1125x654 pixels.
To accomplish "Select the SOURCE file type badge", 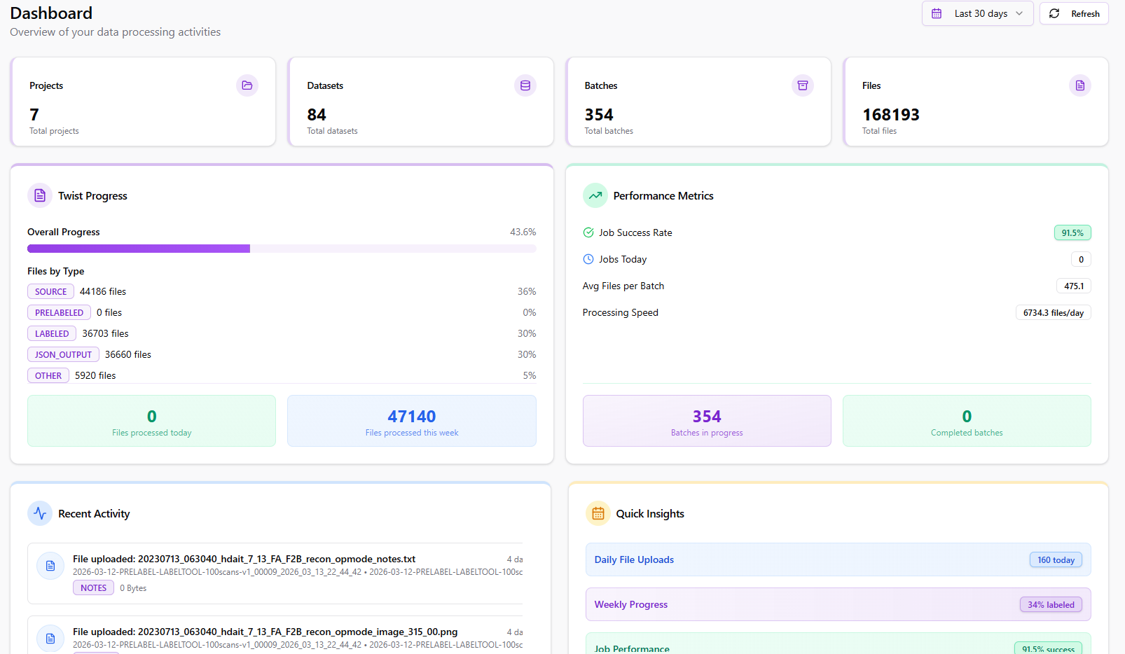I will (x=51, y=292).
